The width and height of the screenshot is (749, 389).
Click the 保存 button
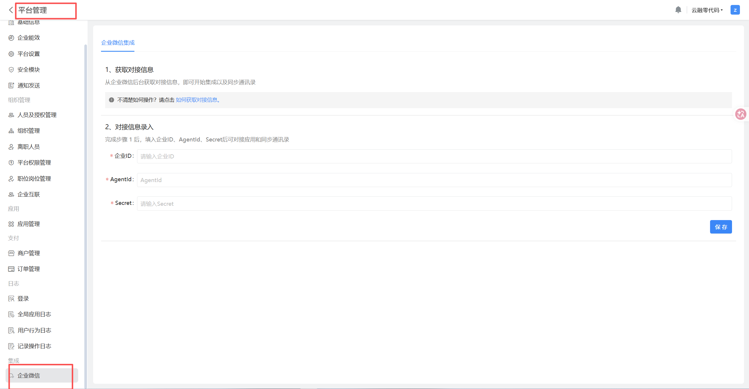[x=721, y=227]
